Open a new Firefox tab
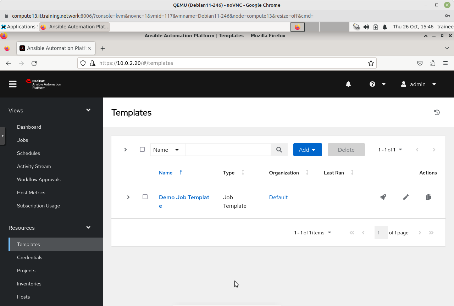This screenshot has width=454, height=306. pyautogui.click(x=103, y=48)
